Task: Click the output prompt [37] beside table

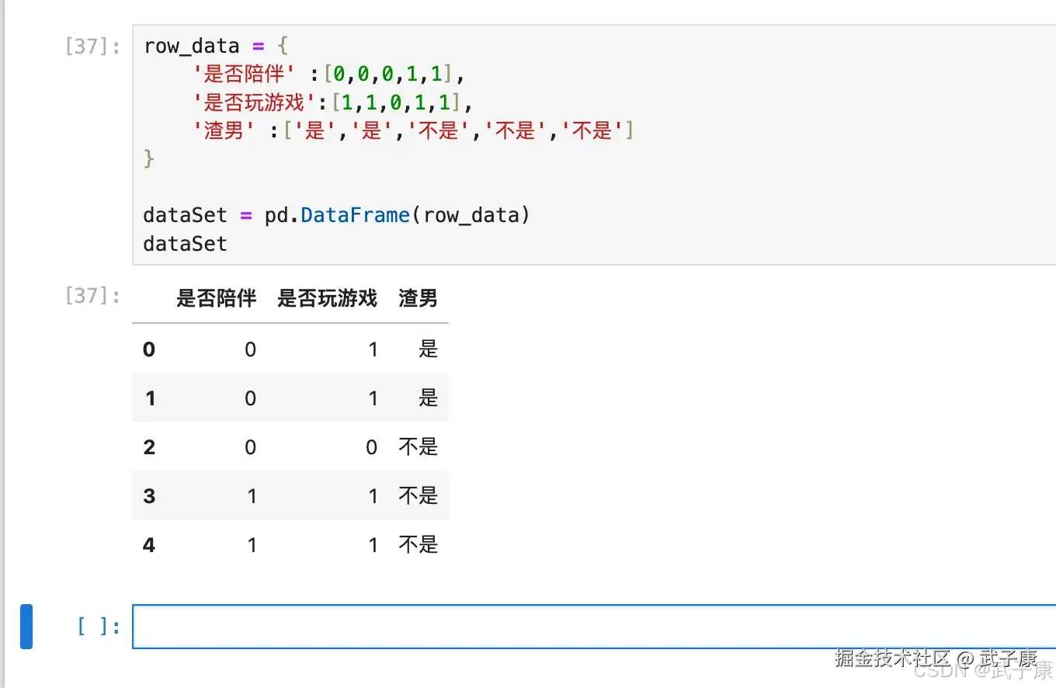Action: pyautogui.click(x=93, y=296)
